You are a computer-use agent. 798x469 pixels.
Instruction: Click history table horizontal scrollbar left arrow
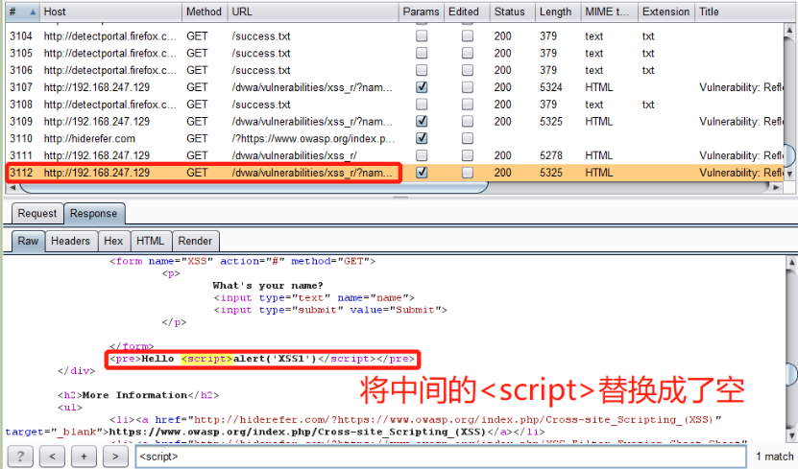[12, 187]
